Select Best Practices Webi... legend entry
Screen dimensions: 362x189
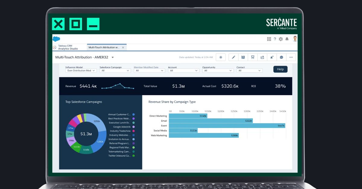tap(122, 119)
